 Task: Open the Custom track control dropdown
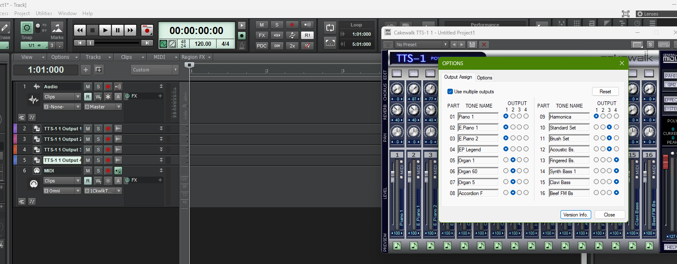(x=155, y=70)
